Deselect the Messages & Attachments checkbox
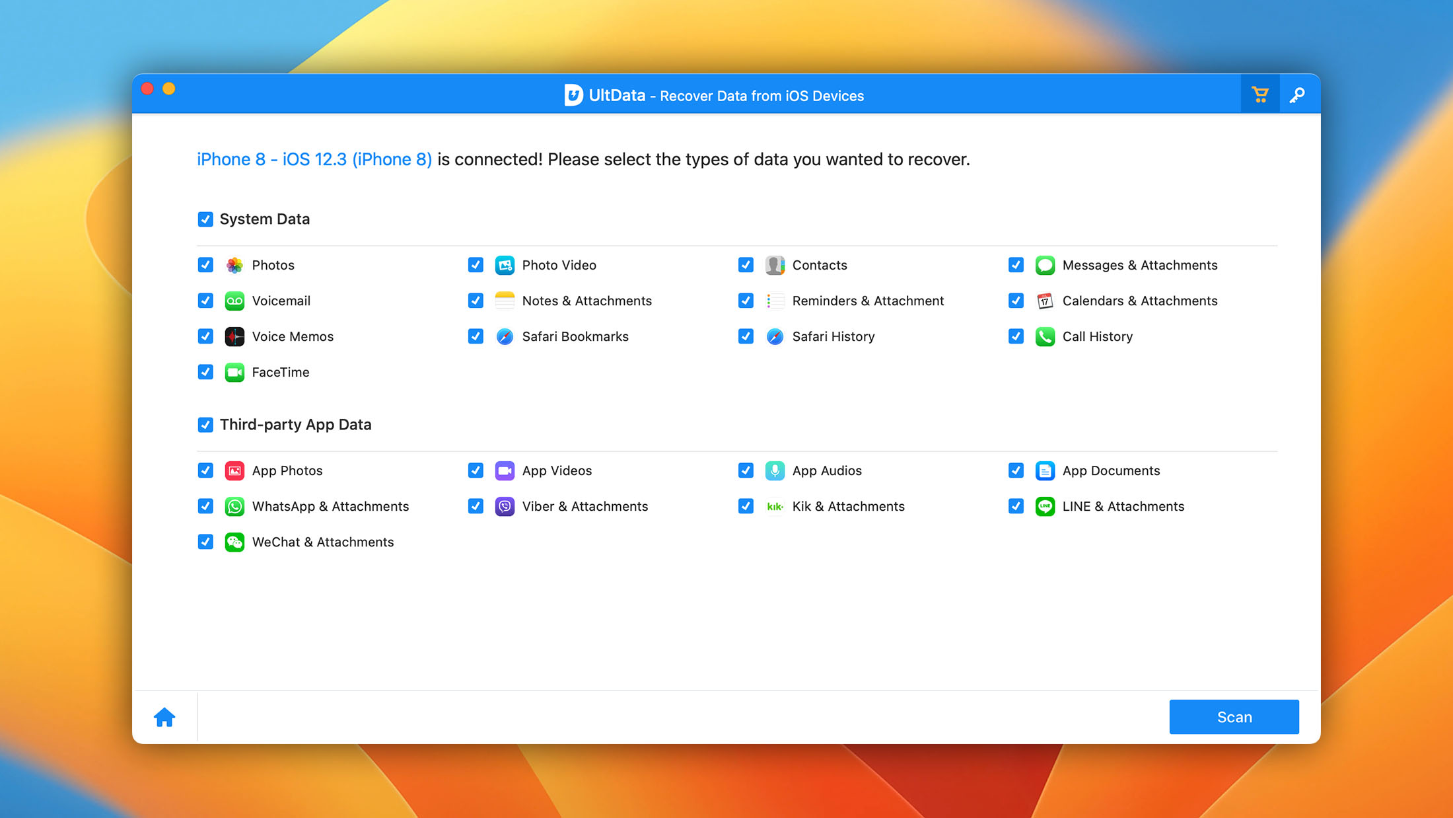 coord(1016,265)
